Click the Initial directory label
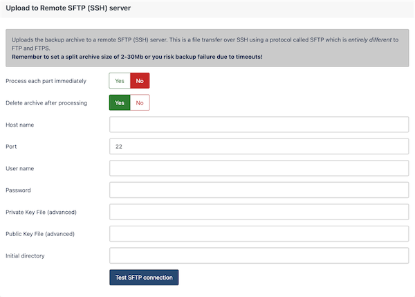 tap(25, 256)
